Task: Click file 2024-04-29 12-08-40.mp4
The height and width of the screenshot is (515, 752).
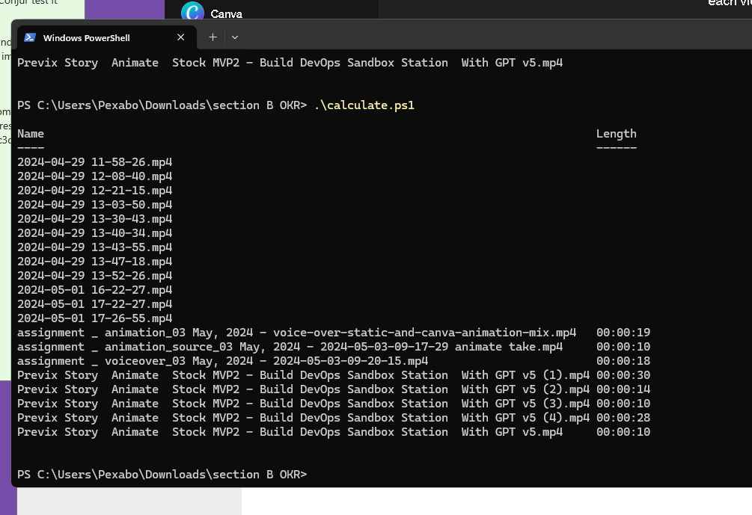Action: (94, 176)
